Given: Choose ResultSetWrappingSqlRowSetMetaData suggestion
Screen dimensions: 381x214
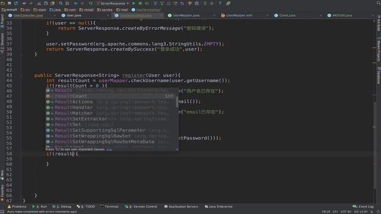Looking at the screenshot, I should 111,141.
